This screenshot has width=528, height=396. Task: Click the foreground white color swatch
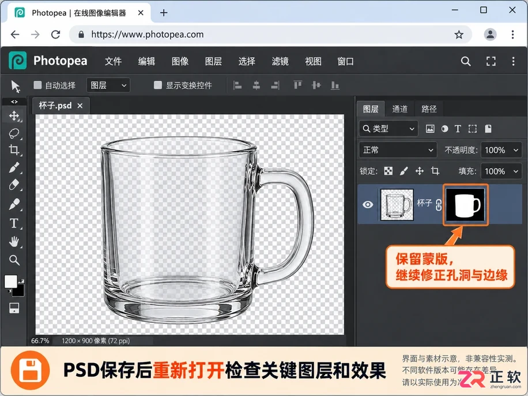(10, 281)
